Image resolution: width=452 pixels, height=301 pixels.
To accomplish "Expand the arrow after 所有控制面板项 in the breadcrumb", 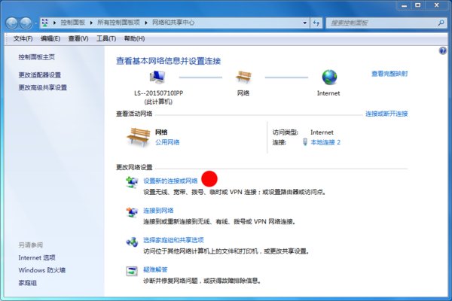I will (146, 23).
